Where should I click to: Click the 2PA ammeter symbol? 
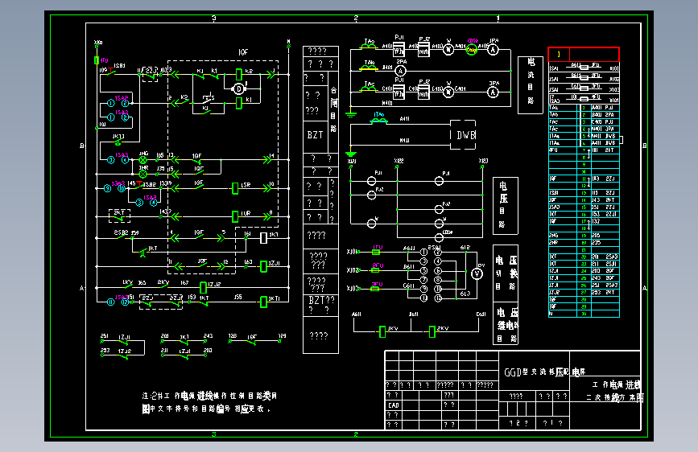click(400, 71)
